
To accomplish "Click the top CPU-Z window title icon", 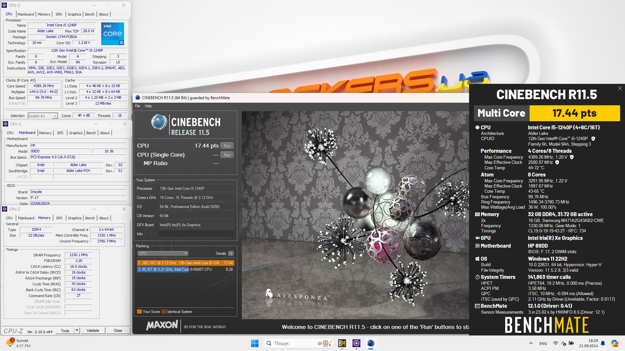I will [x=5, y=5].
